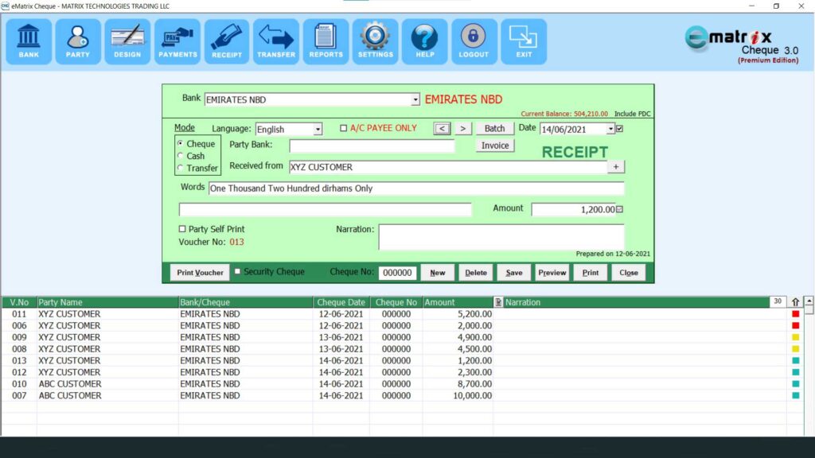Open the PARTY management screen
Image resolution: width=815 pixels, height=458 pixels.
[x=77, y=41]
